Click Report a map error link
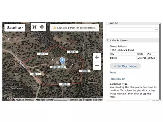The height and width of the screenshot is (122, 163). pyautogui.click(x=93, y=100)
